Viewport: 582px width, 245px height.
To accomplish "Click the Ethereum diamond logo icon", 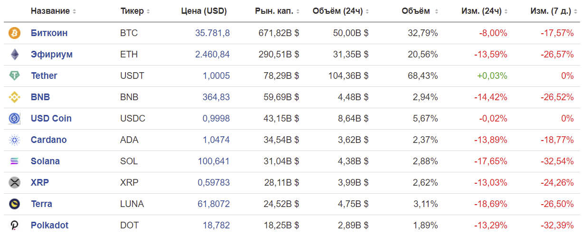I will 15,55.
